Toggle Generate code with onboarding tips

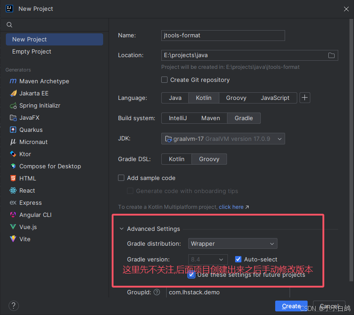pos(130,191)
